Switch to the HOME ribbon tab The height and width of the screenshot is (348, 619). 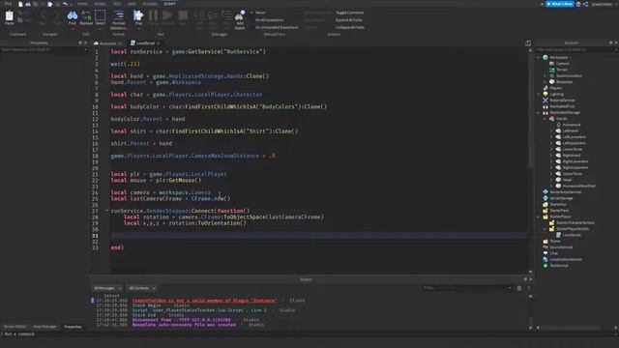pyautogui.click(x=82, y=4)
